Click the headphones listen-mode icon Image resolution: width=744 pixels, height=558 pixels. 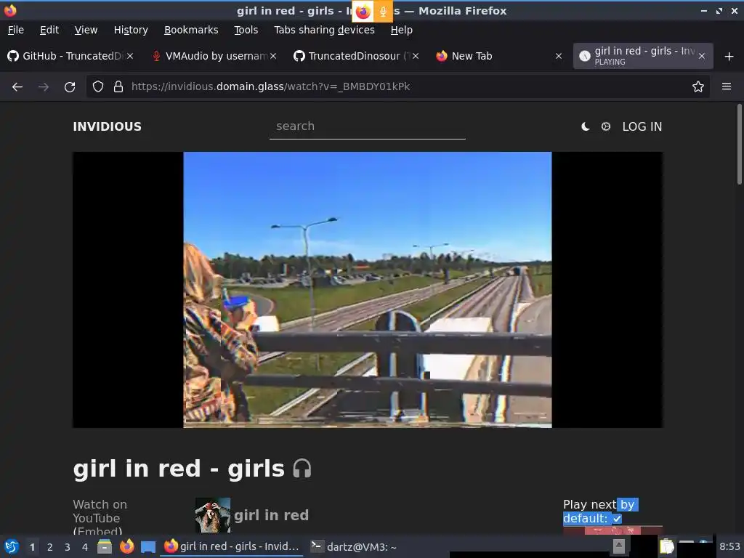pos(302,469)
